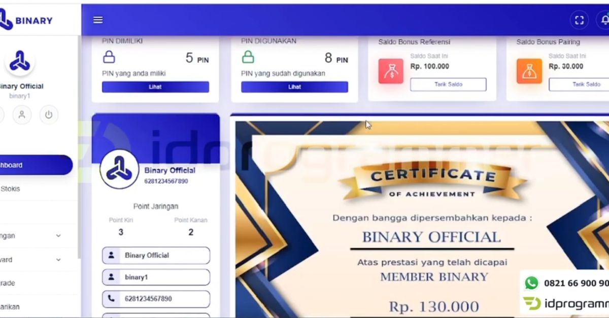Click the Binary logo in the header

[26, 20]
